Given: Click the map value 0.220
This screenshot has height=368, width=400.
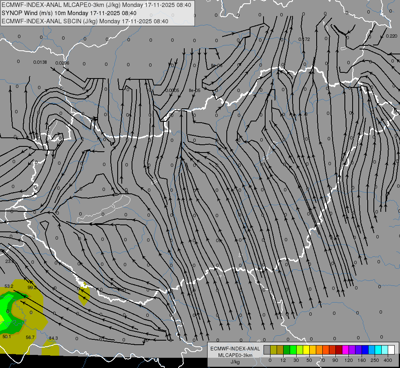Looking at the screenshot, I should coord(391,36).
